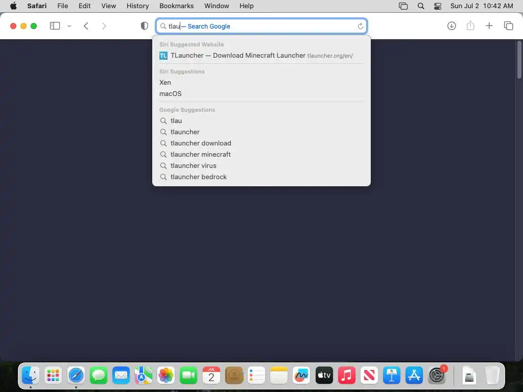Open the Safari menu
Screen dimensions: 523x392
click(37, 6)
